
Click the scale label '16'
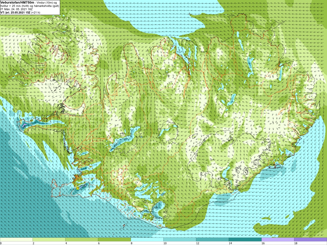pos(263,243)
